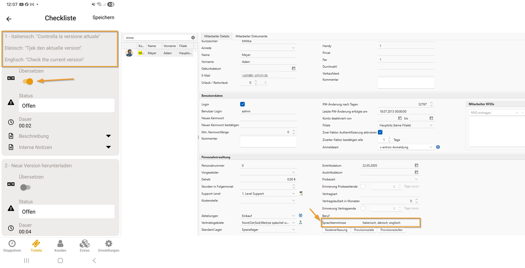Clear the 'mime' search field
Image resolution: width=525 pixels, height=268 pixels.
click(193, 37)
